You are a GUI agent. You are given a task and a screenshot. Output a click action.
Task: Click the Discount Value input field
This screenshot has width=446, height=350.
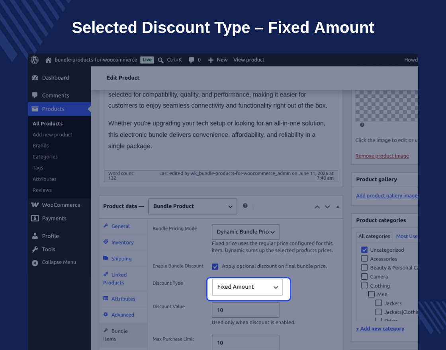(245, 310)
